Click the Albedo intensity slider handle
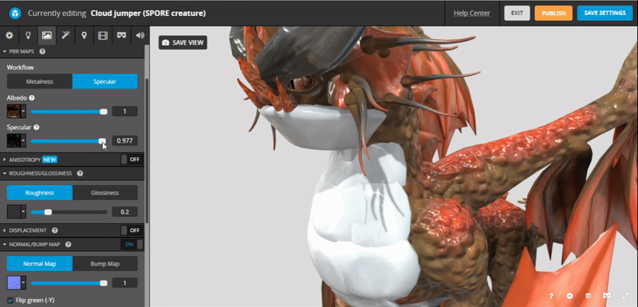The image size is (638, 307). coord(104,112)
